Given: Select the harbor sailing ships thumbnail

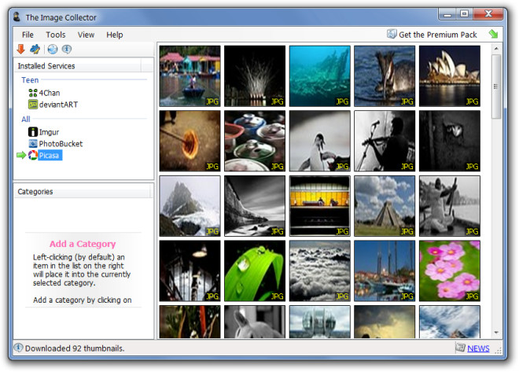Looking at the screenshot, I should coord(385,271).
